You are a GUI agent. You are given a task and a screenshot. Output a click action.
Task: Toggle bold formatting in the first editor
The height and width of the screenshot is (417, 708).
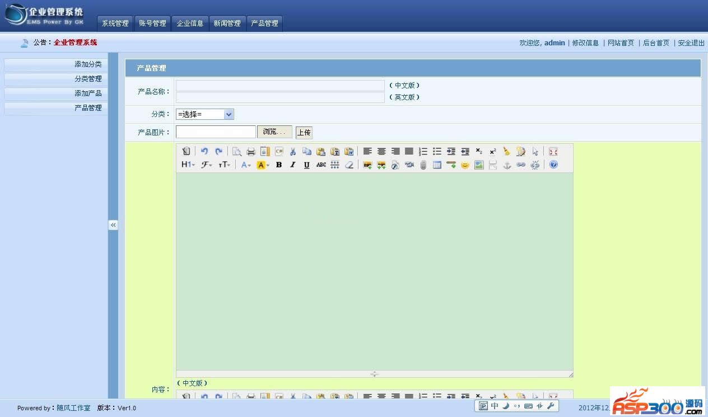[278, 165]
